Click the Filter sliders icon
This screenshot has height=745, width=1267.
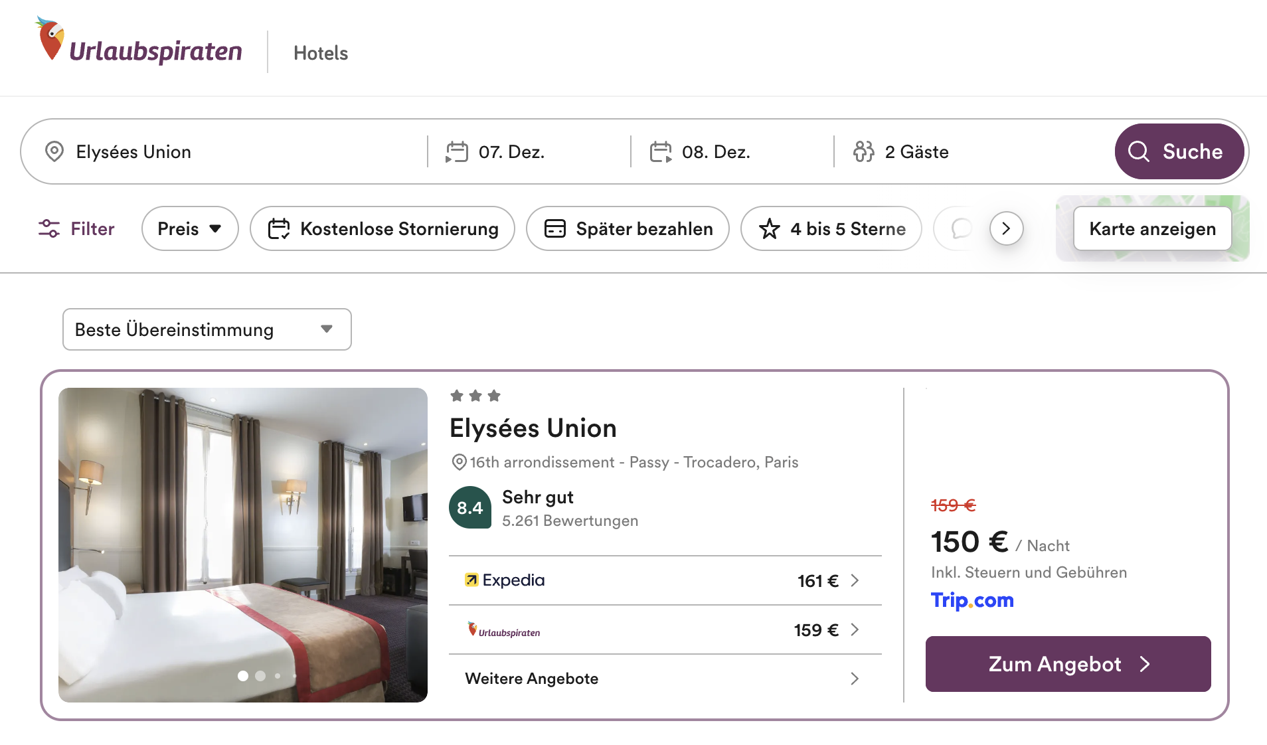[x=49, y=228]
